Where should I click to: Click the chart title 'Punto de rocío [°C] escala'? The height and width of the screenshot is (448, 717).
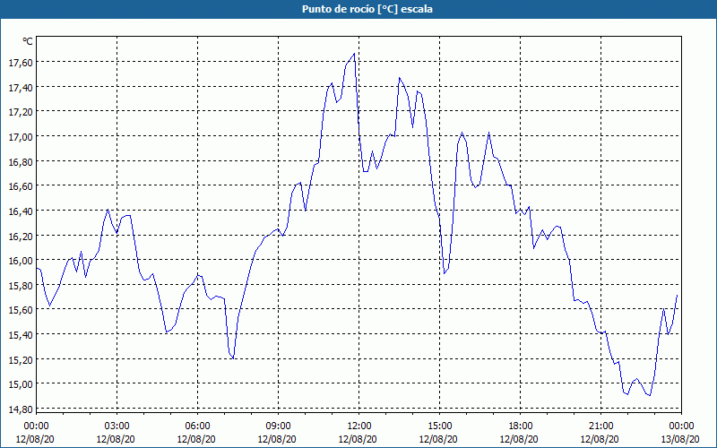[x=367, y=9]
